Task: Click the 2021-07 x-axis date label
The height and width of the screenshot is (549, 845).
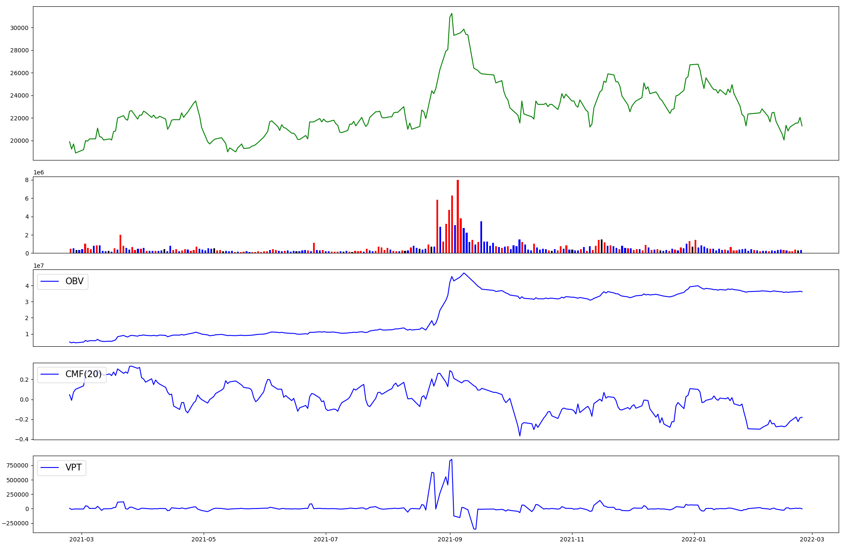Action: [x=326, y=539]
